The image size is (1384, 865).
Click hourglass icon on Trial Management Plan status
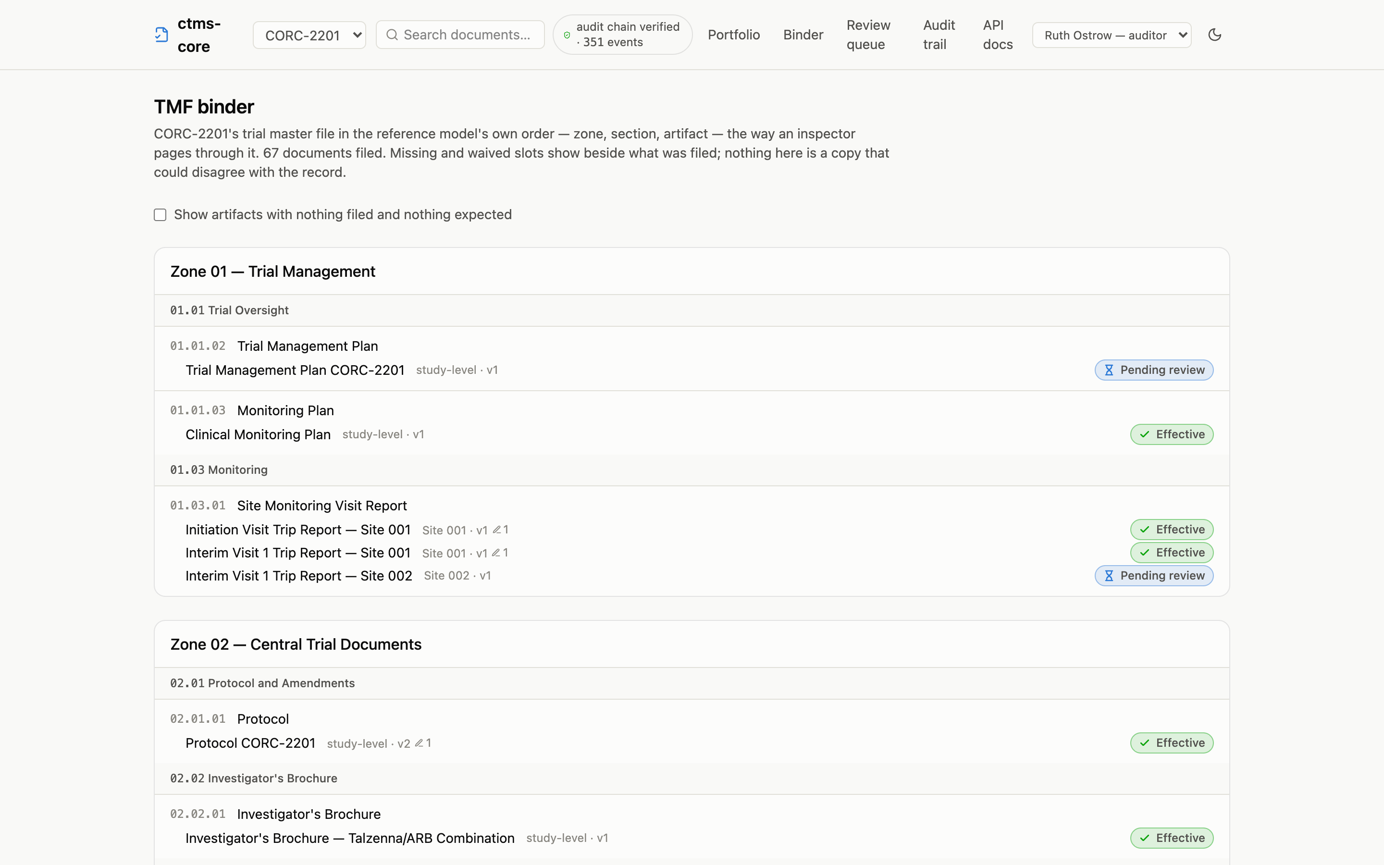1108,370
